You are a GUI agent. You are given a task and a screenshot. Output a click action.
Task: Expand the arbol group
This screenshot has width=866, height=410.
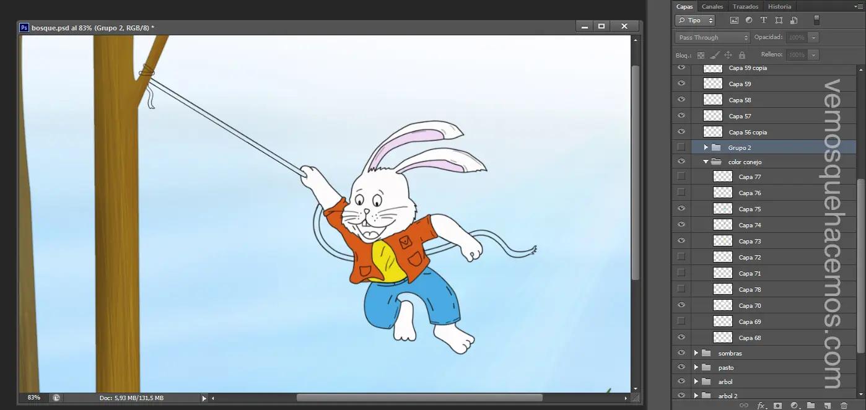coord(696,382)
